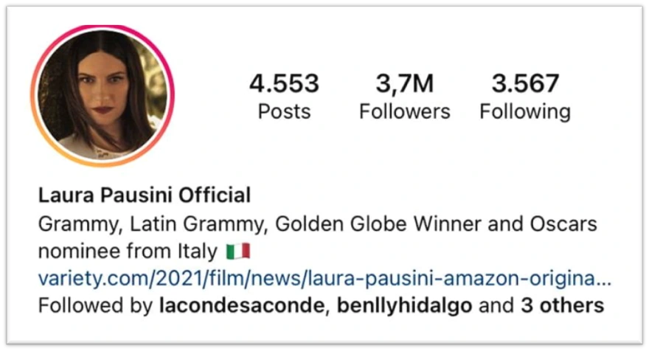
Task: Click the Followed by text
Action: [96, 306]
